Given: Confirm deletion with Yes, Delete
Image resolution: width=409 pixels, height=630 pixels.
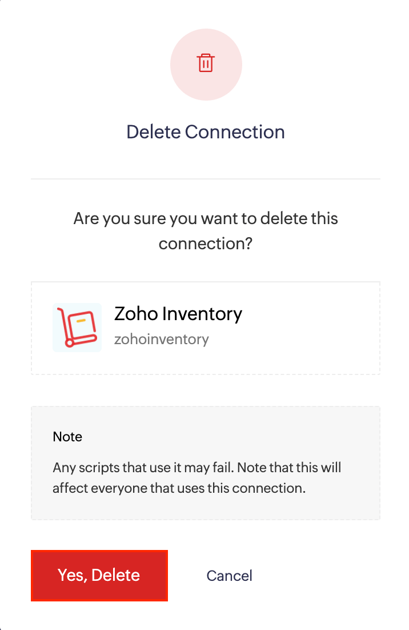Looking at the screenshot, I should coord(99,575).
